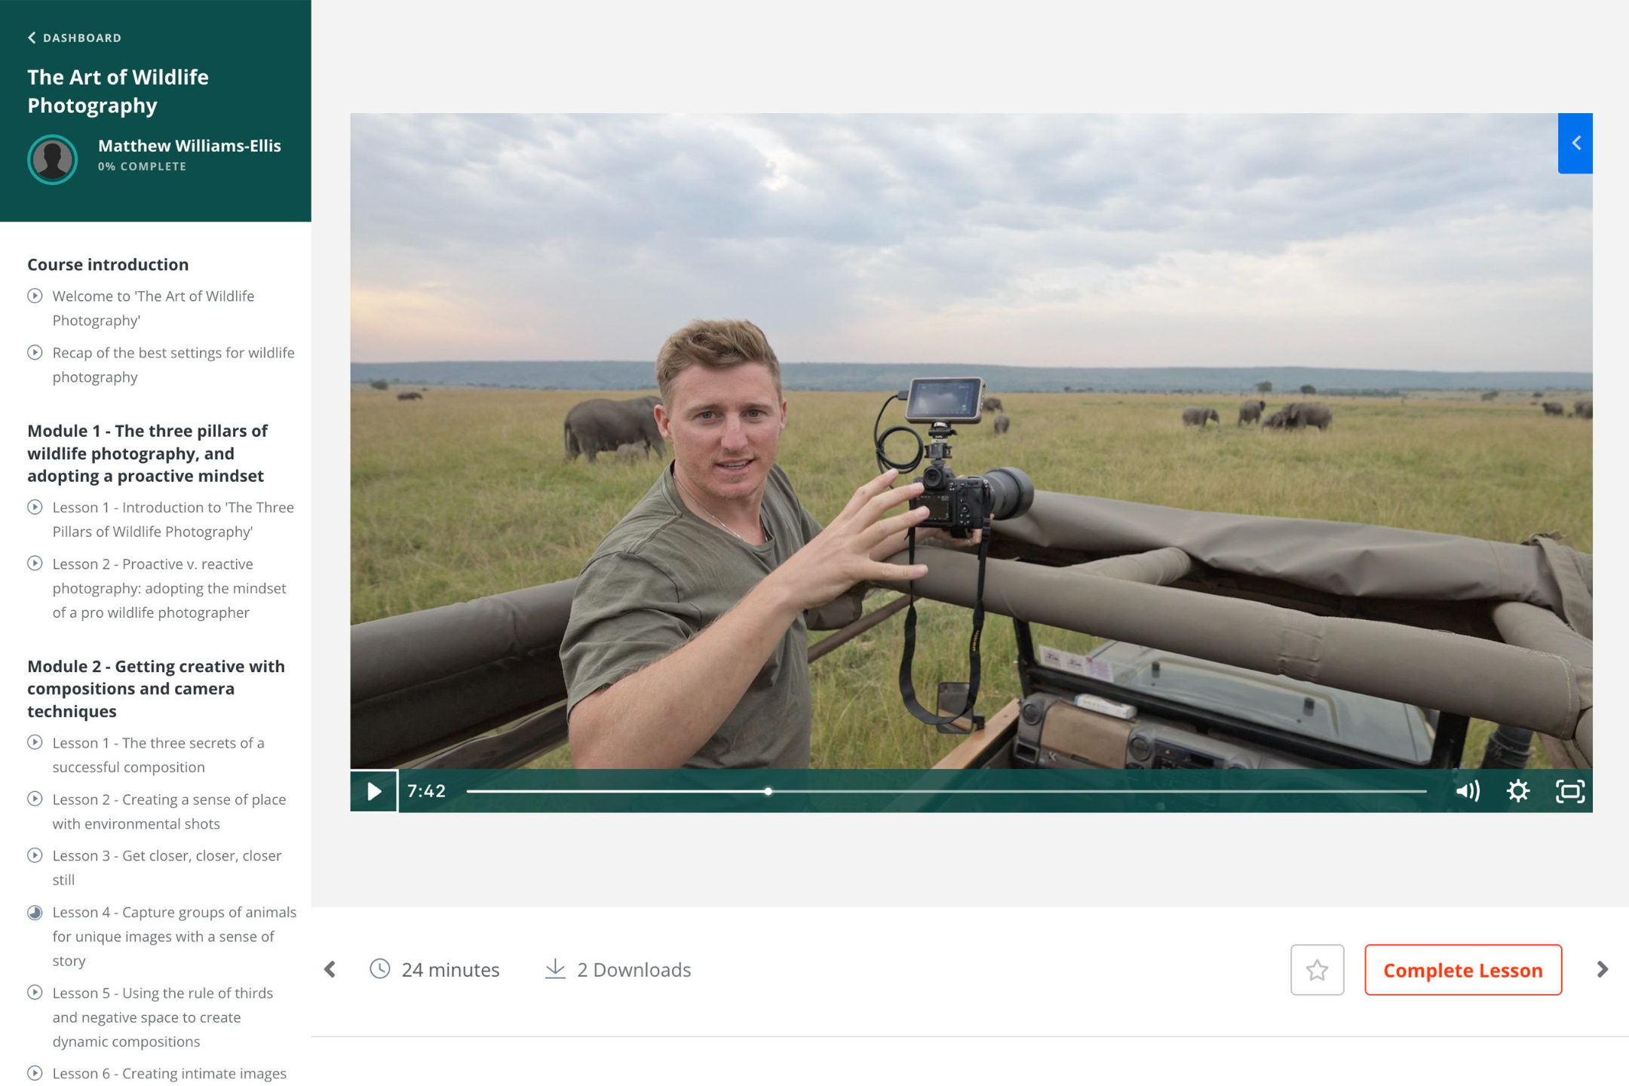Click status circle of Lesson 5 rule of thirds
Screen dimensions: 1629x1086
pos(35,992)
